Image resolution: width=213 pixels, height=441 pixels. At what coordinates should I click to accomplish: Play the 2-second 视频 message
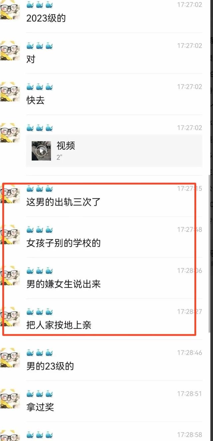[114, 151]
